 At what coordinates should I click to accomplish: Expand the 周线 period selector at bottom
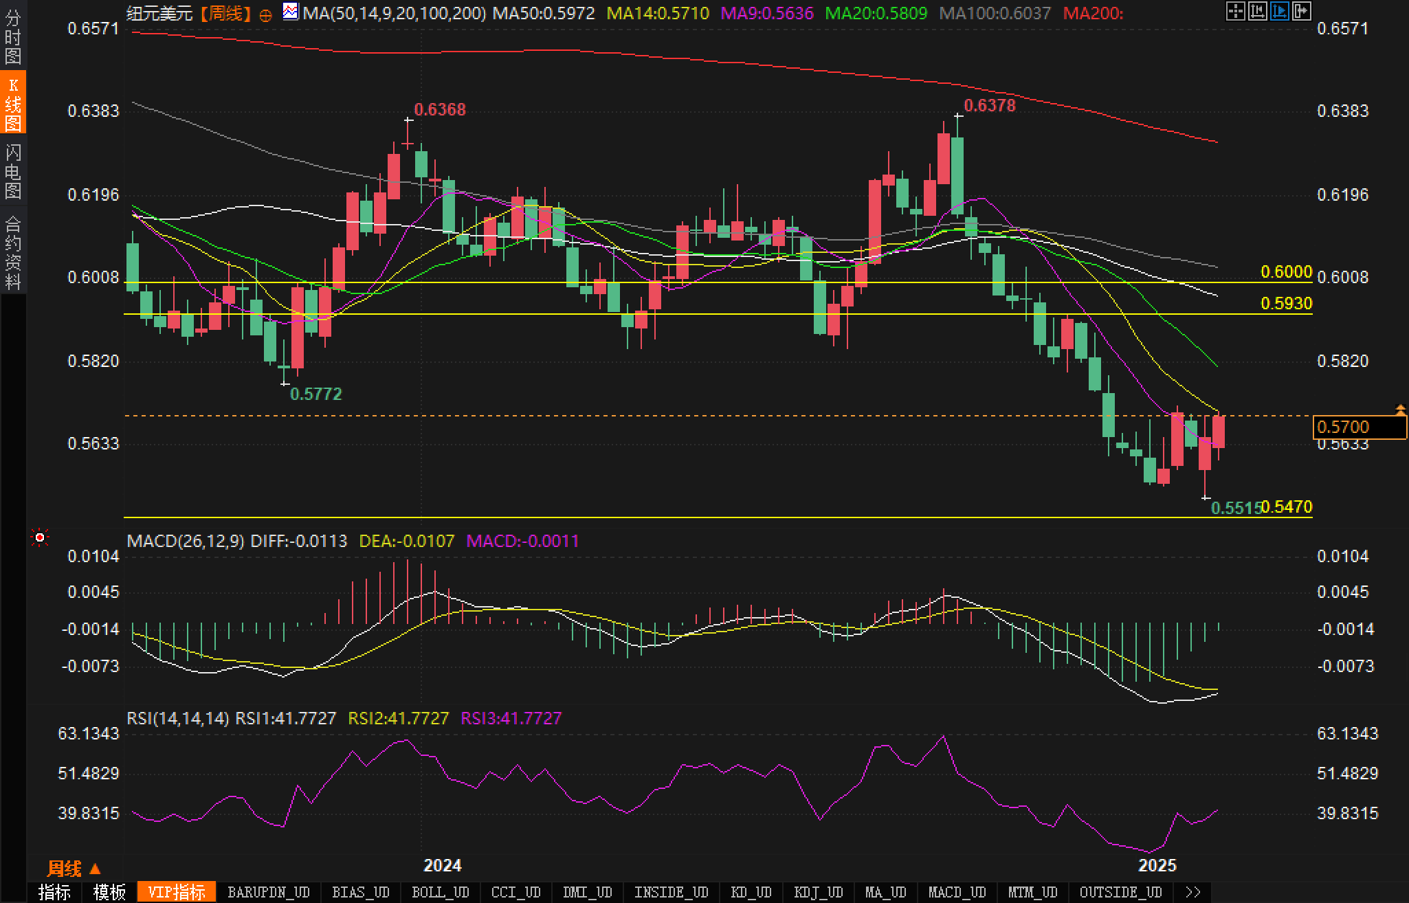click(x=74, y=869)
